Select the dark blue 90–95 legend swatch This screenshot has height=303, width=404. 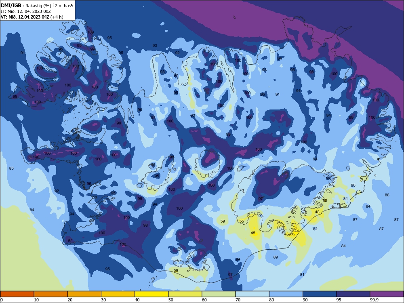[x=320, y=294]
